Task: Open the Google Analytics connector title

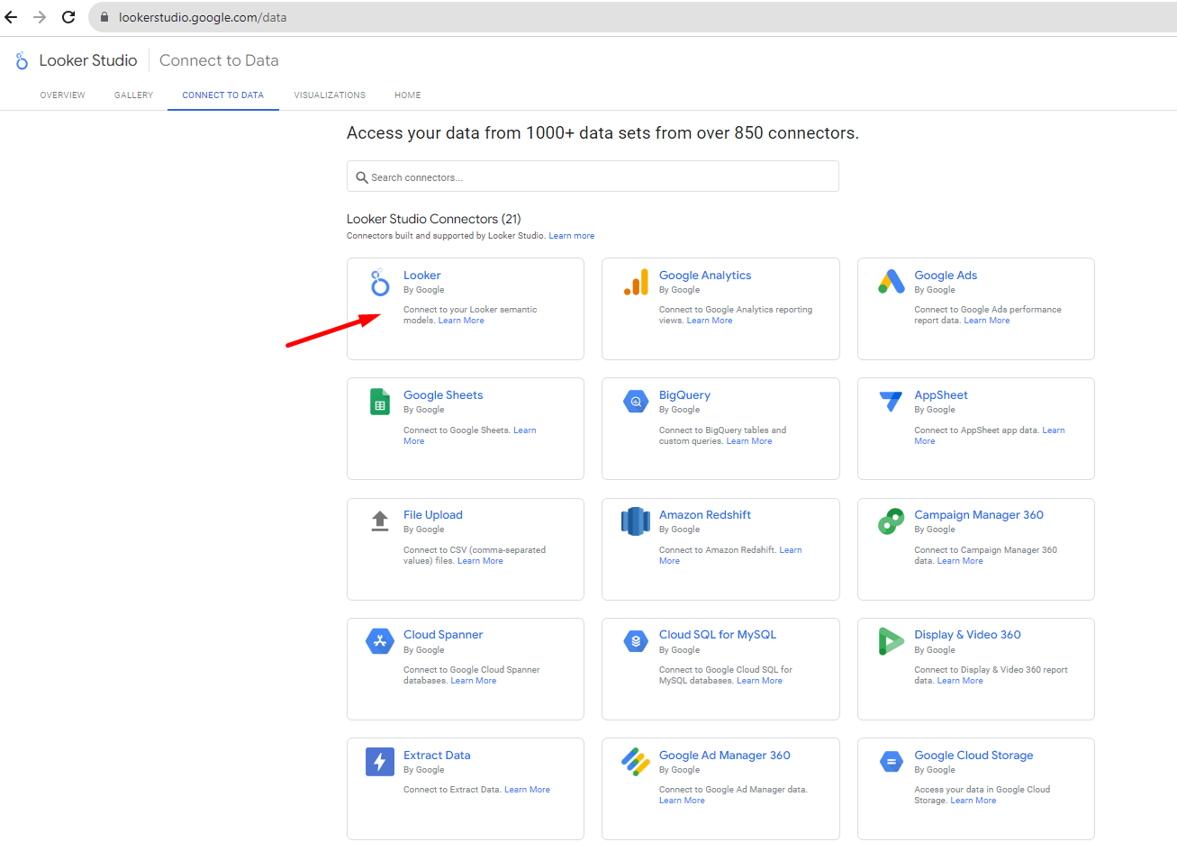Action: point(705,276)
